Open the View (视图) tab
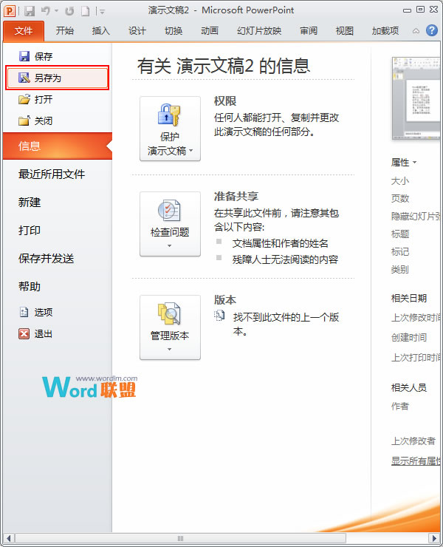 coord(344,31)
